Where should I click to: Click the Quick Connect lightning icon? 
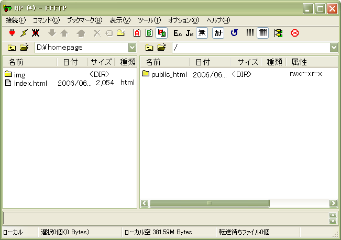click(x=24, y=33)
